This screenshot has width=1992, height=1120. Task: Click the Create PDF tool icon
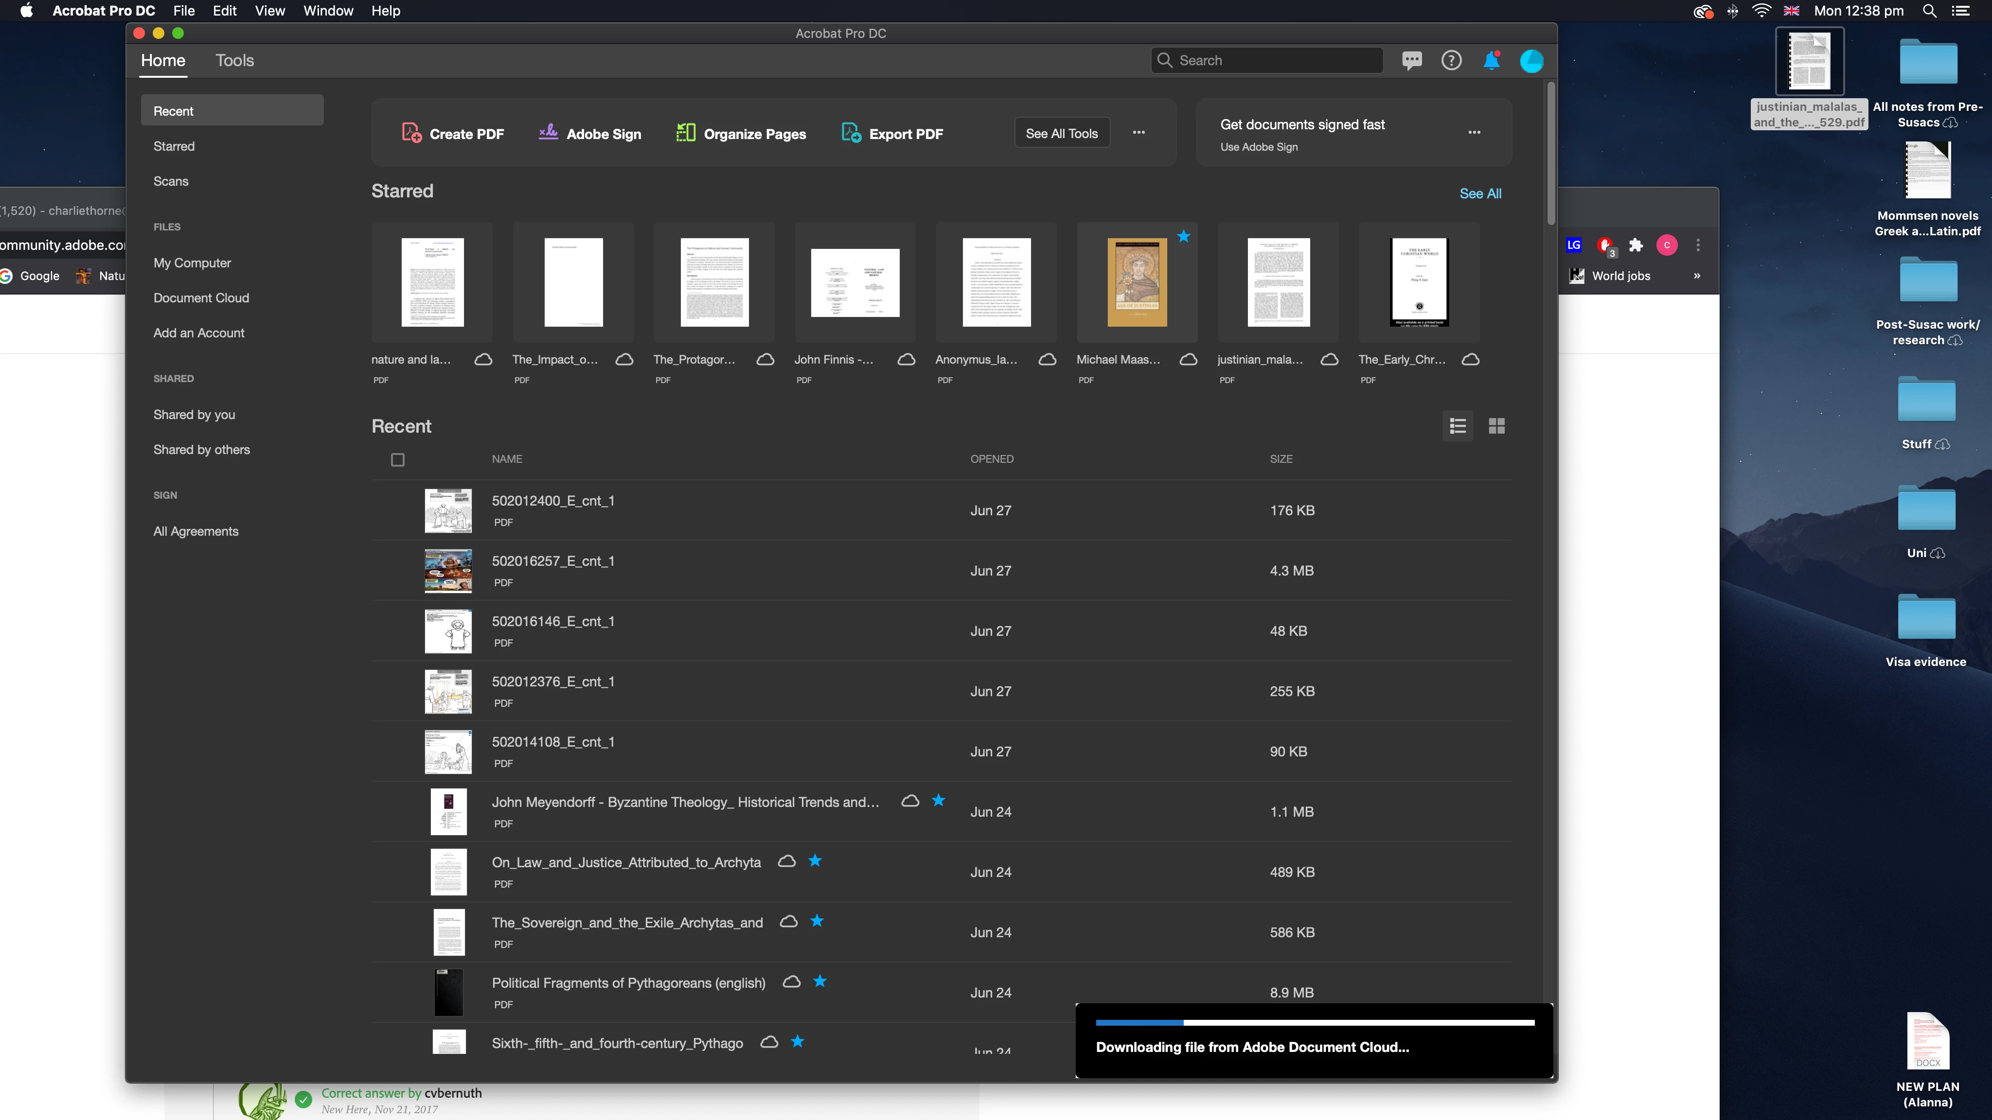click(411, 133)
